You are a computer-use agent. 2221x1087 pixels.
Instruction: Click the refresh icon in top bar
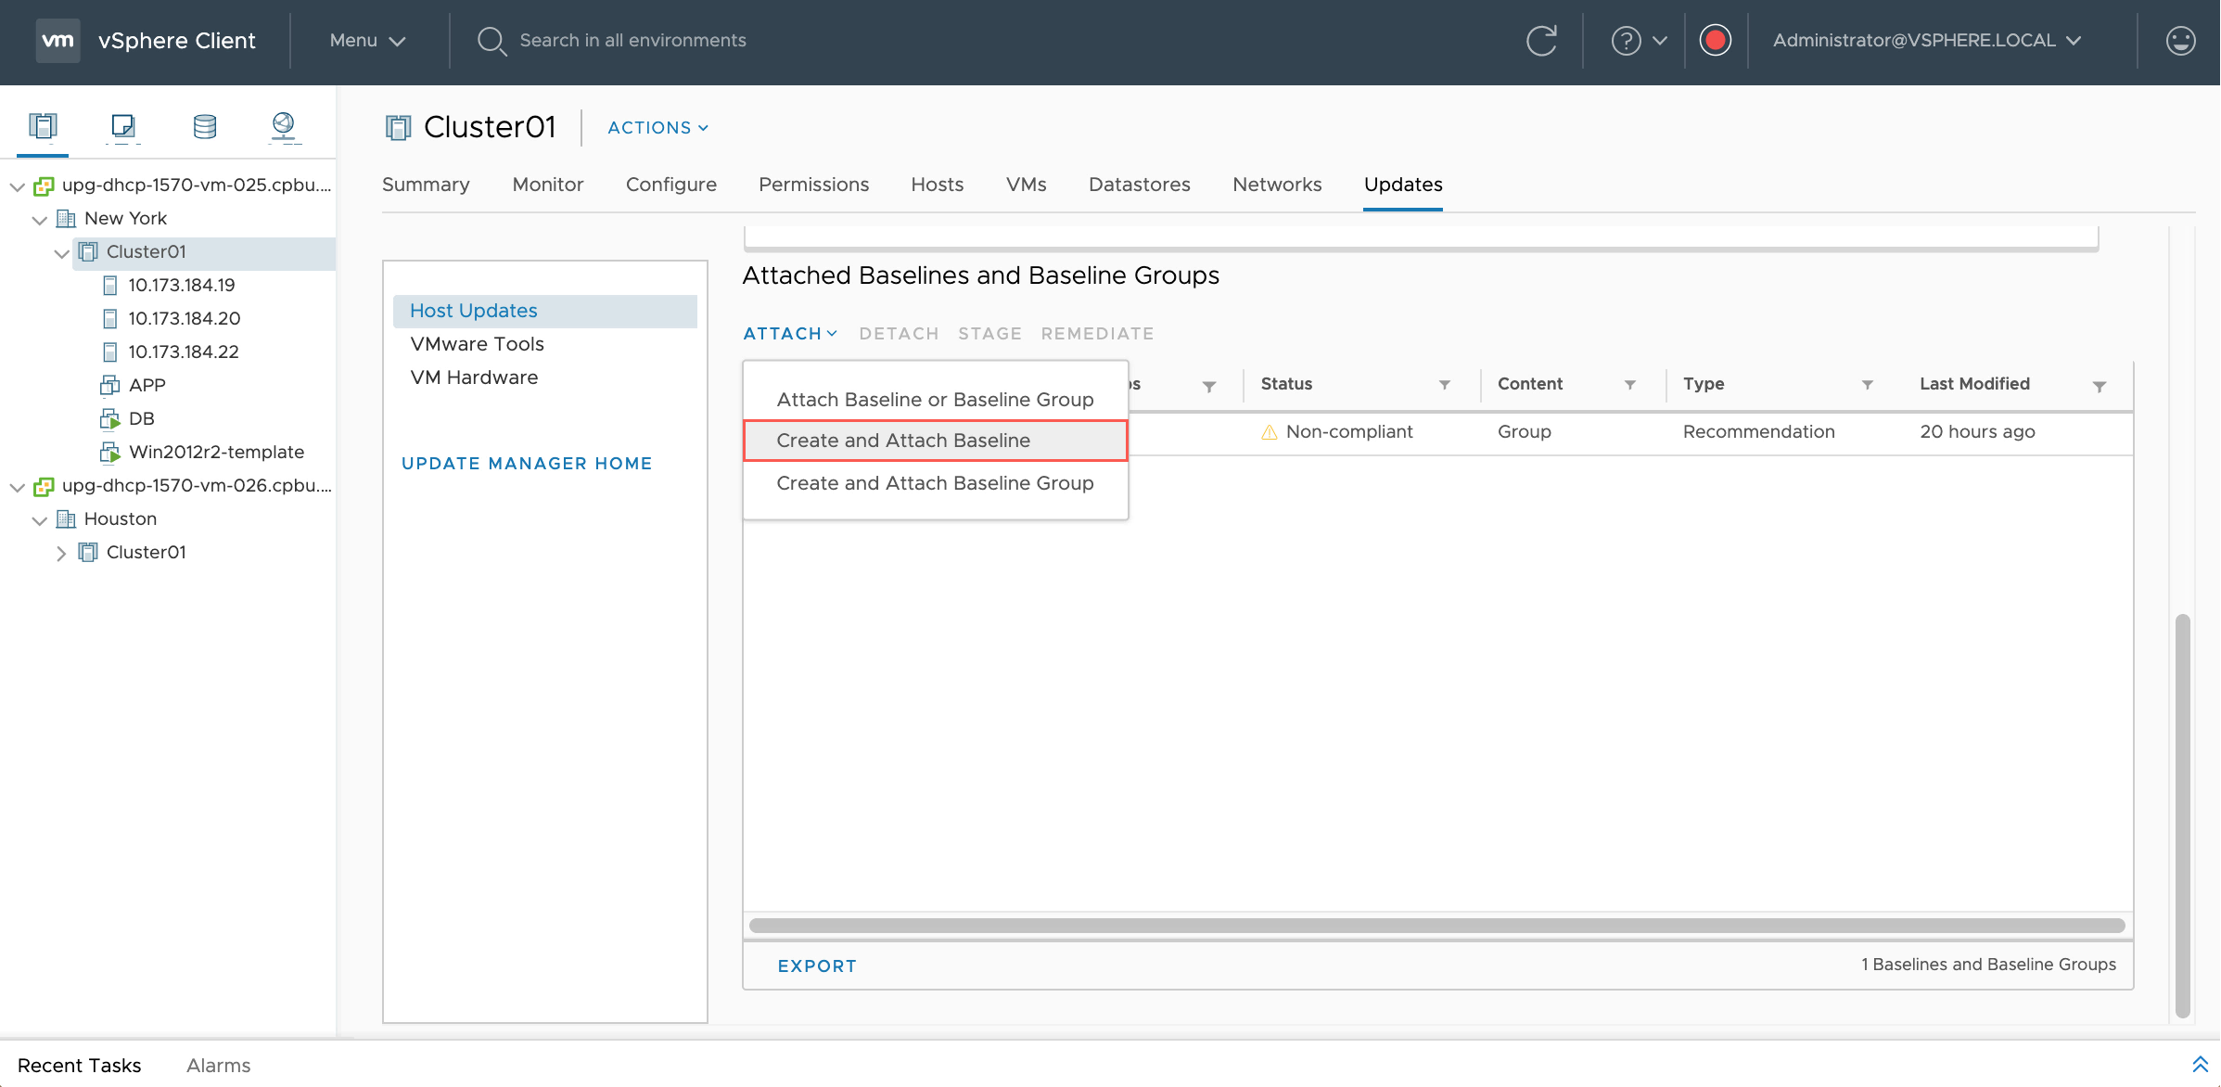click(x=1540, y=41)
